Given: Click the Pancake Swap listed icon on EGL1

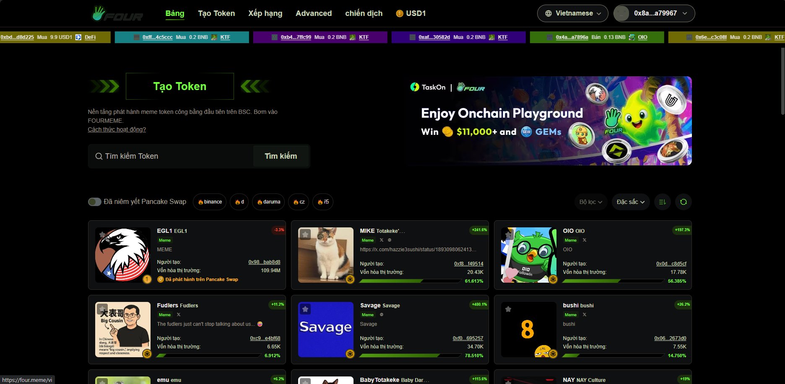Looking at the screenshot, I should click(160, 279).
